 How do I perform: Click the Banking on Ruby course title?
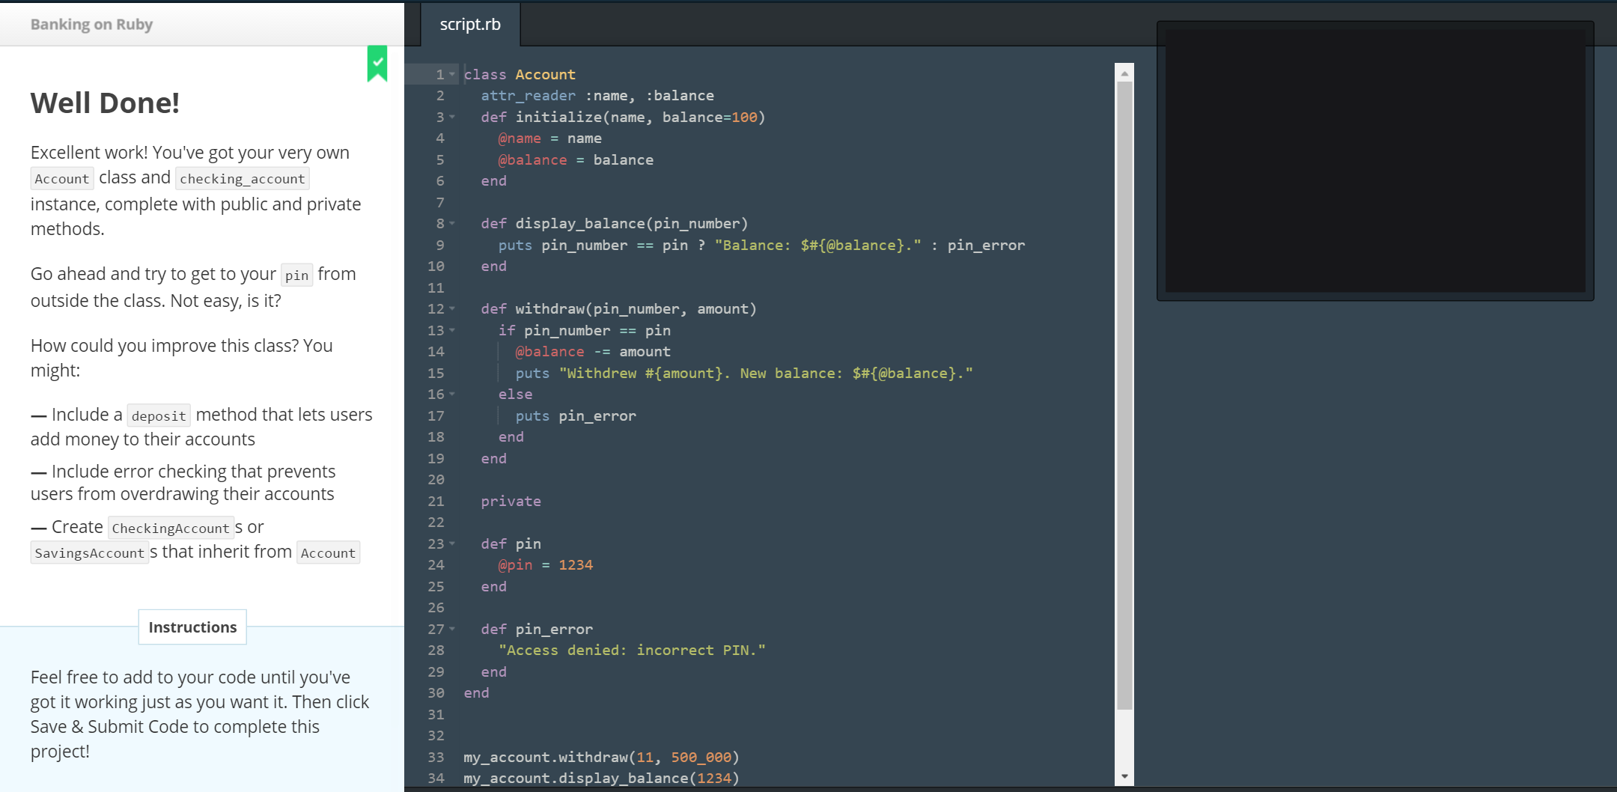pos(91,24)
